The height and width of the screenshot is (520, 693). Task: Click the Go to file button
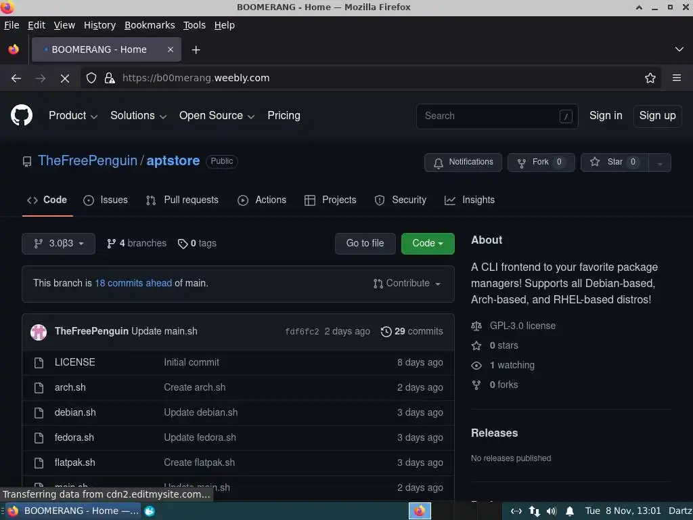pyautogui.click(x=365, y=244)
